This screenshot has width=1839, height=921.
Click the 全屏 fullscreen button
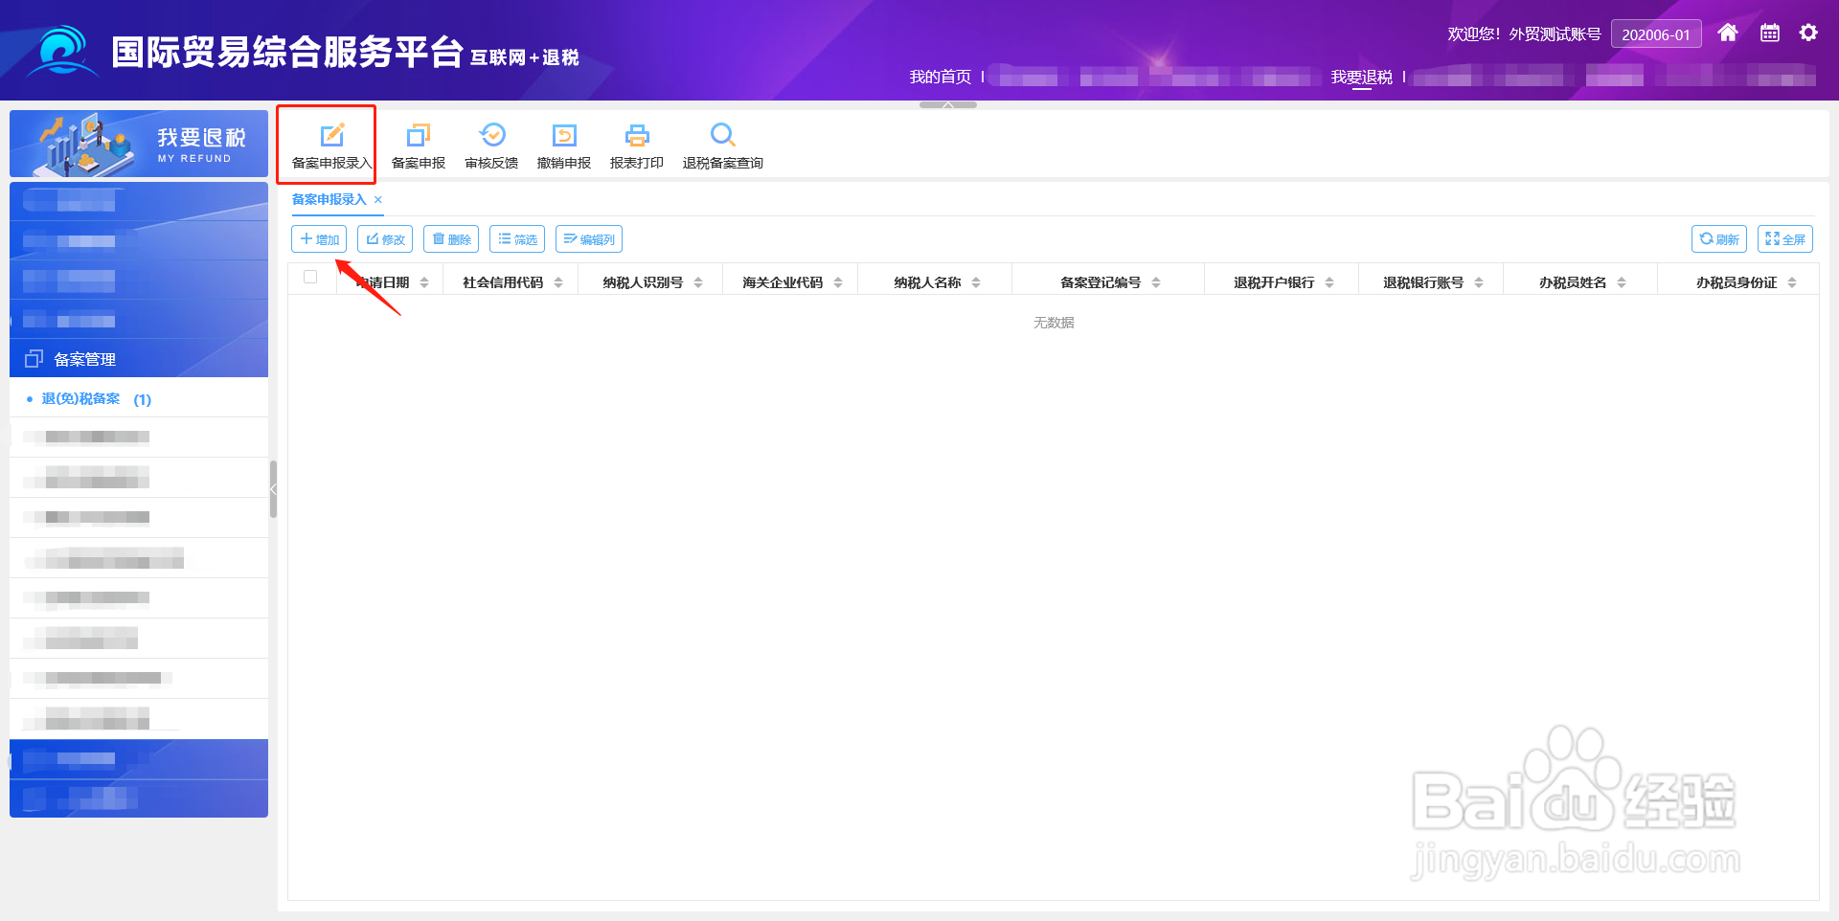1785,239
